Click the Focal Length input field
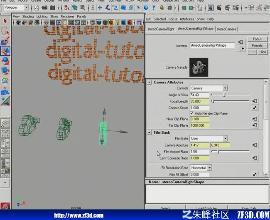The width and height of the screenshot is (270, 220). (x=199, y=101)
